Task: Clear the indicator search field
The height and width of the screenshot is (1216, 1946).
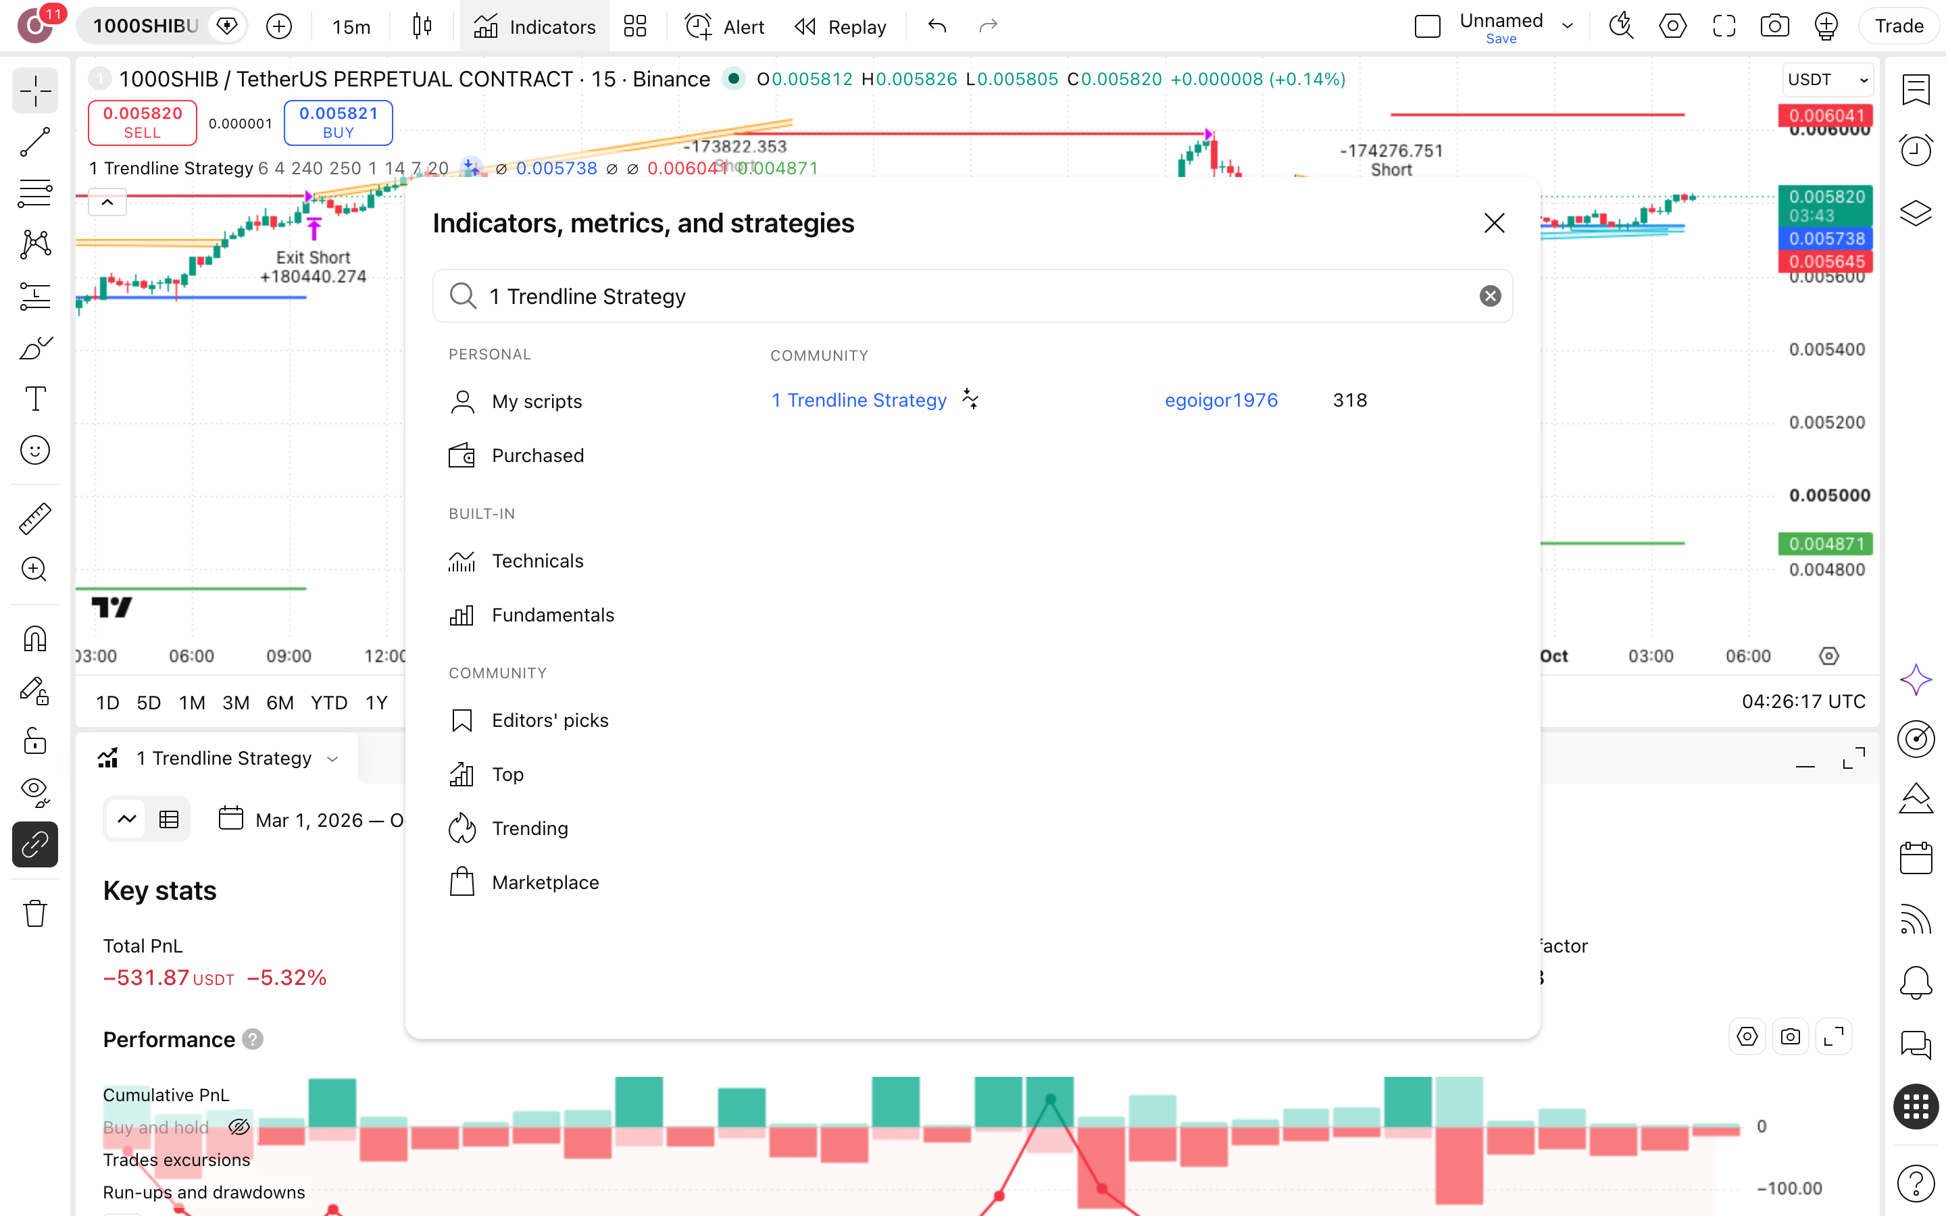Action: [x=1490, y=296]
